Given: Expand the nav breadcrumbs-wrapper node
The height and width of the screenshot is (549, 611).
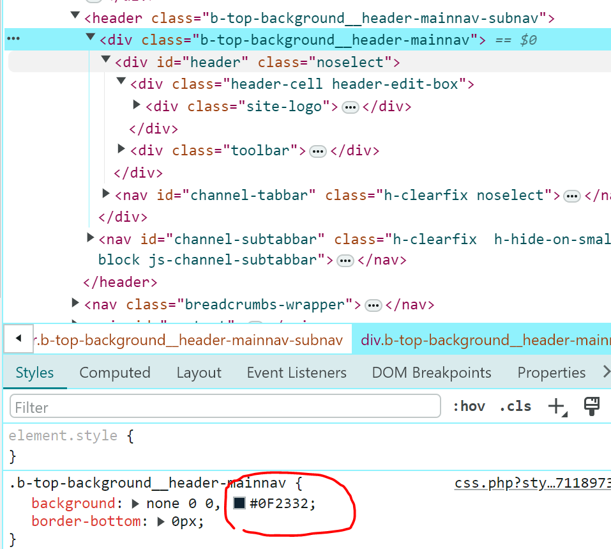Looking at the screenshot, I should coord(75,302).
